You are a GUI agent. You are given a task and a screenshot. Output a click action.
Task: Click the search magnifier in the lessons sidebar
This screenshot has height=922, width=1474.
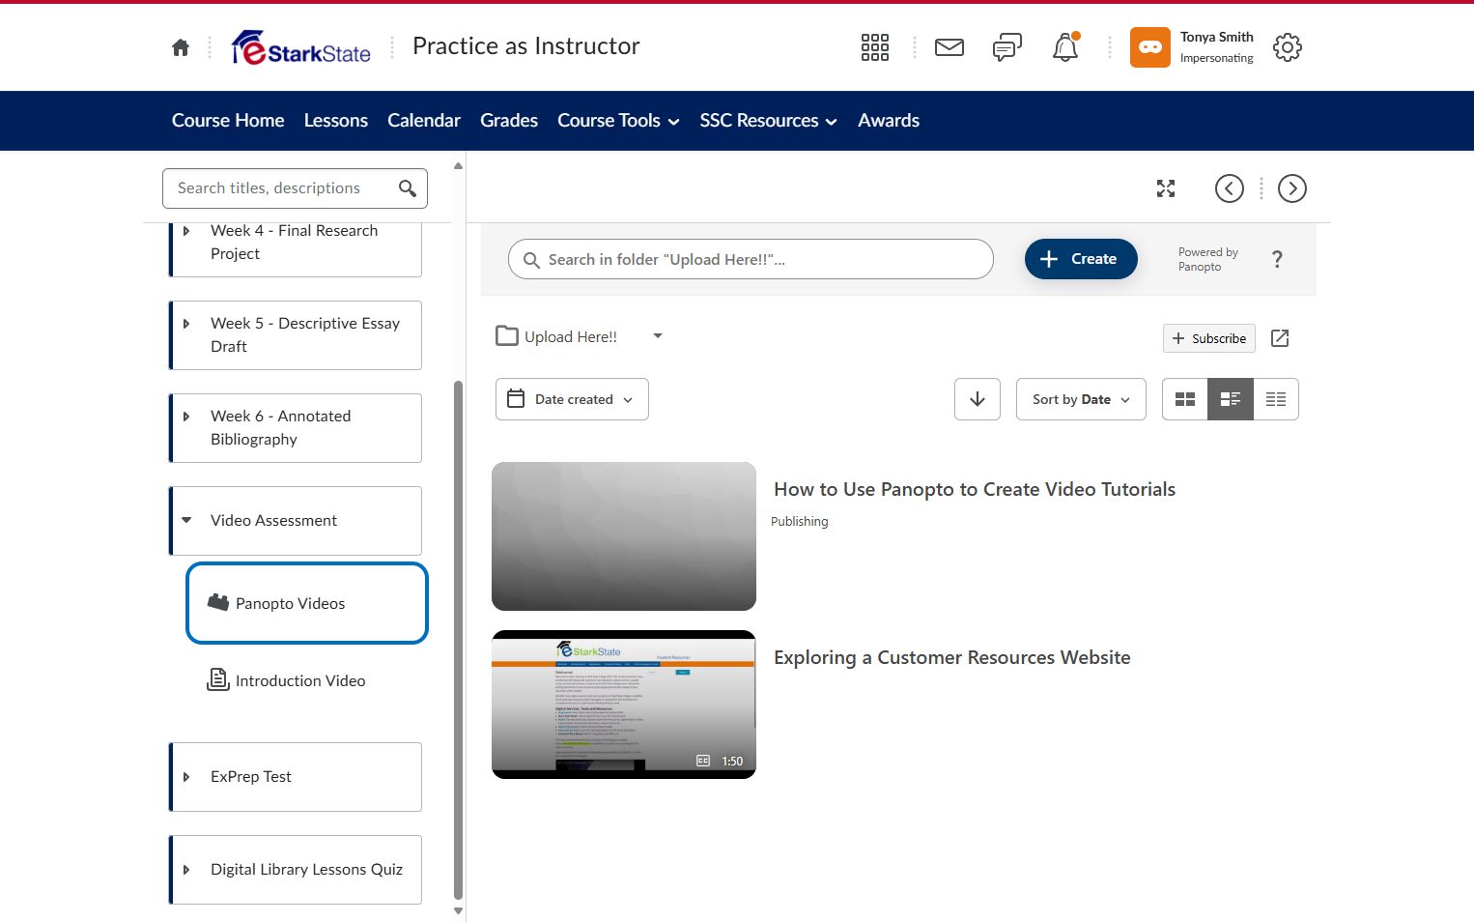click(408, 188)
